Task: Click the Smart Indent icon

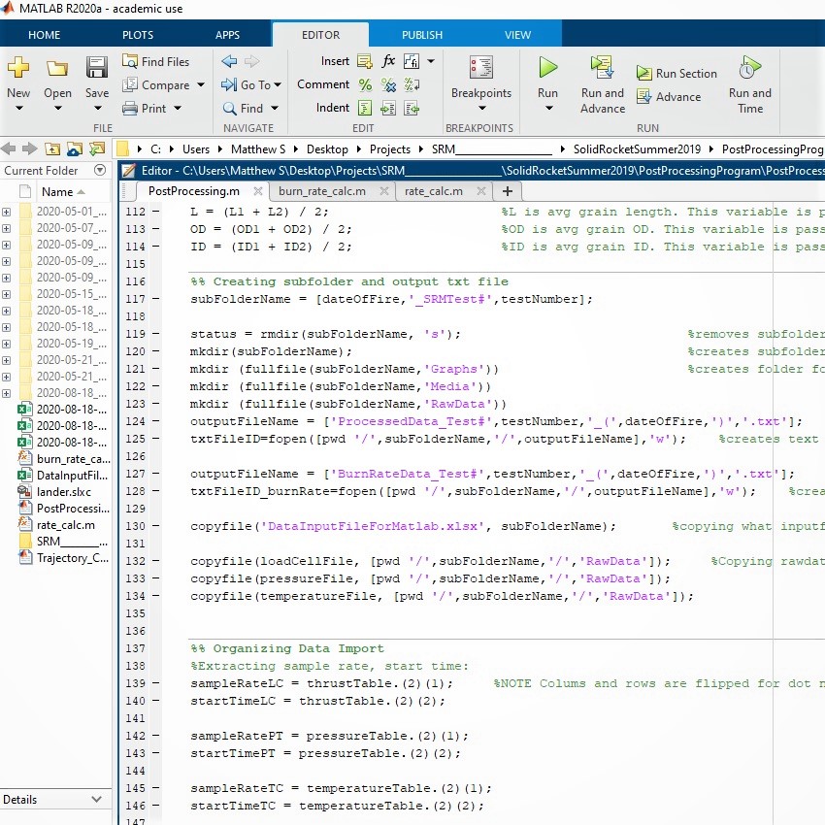Action: [x=365, y=108]
